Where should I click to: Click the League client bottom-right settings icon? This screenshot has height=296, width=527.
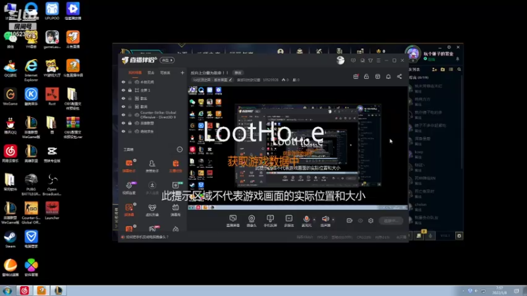[x=458, y=236]
